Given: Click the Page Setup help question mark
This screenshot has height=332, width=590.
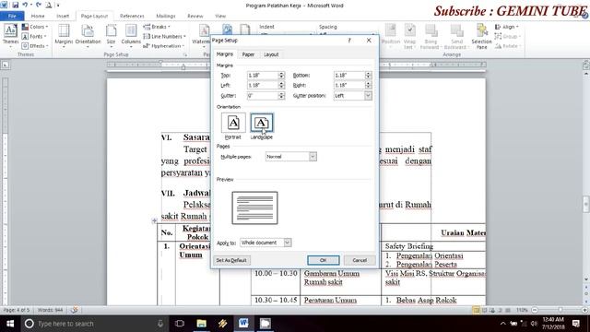Looking at the screenshot, I should [x=349, y=41].
